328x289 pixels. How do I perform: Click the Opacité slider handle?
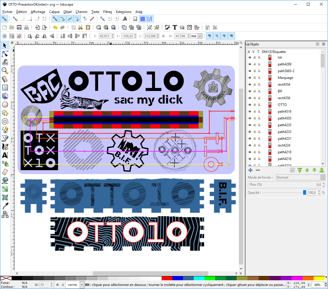(x=304, y=193)
